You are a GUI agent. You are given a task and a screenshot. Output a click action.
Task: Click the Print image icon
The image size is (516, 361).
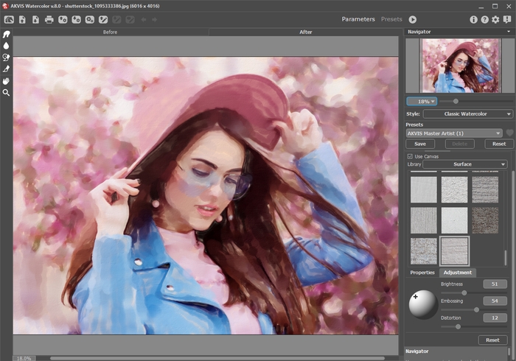(49, 20)
